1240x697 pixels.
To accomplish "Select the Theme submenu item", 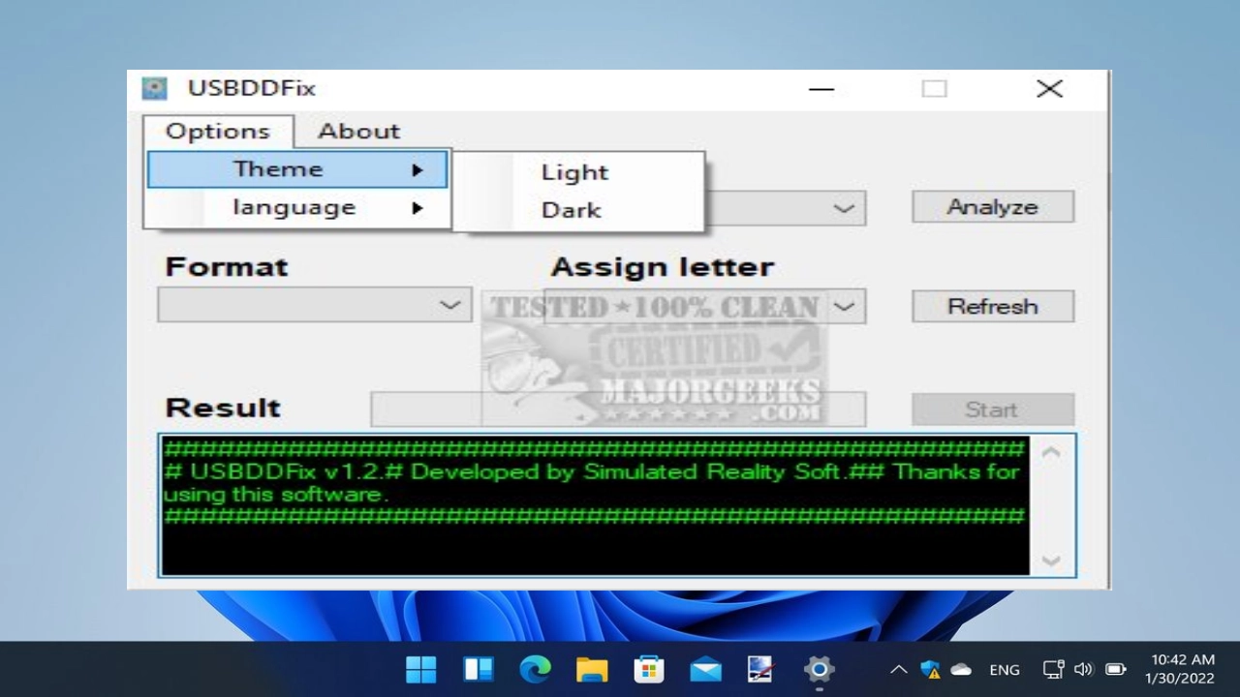I will 297,169.
